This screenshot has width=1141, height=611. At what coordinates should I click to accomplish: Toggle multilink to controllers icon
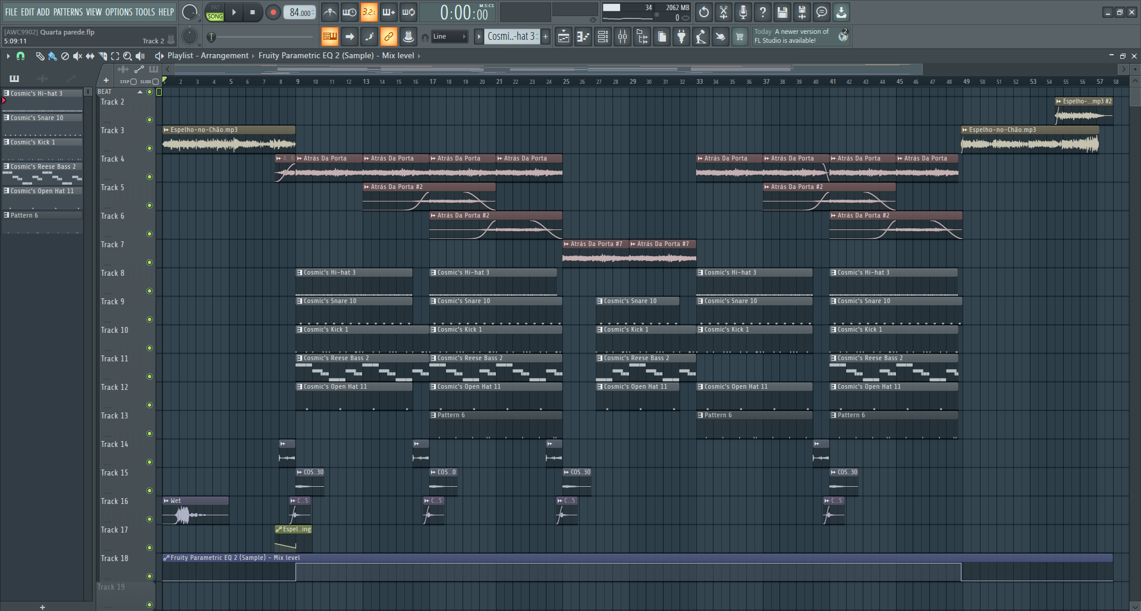(408, 37)
